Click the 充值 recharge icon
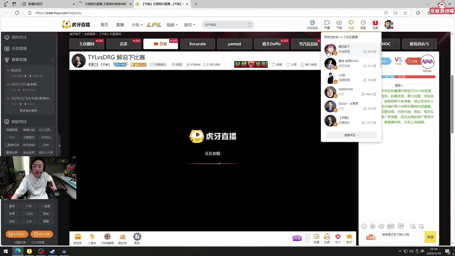The width and height of the screenshot is (455, 256). coord(316,236)
